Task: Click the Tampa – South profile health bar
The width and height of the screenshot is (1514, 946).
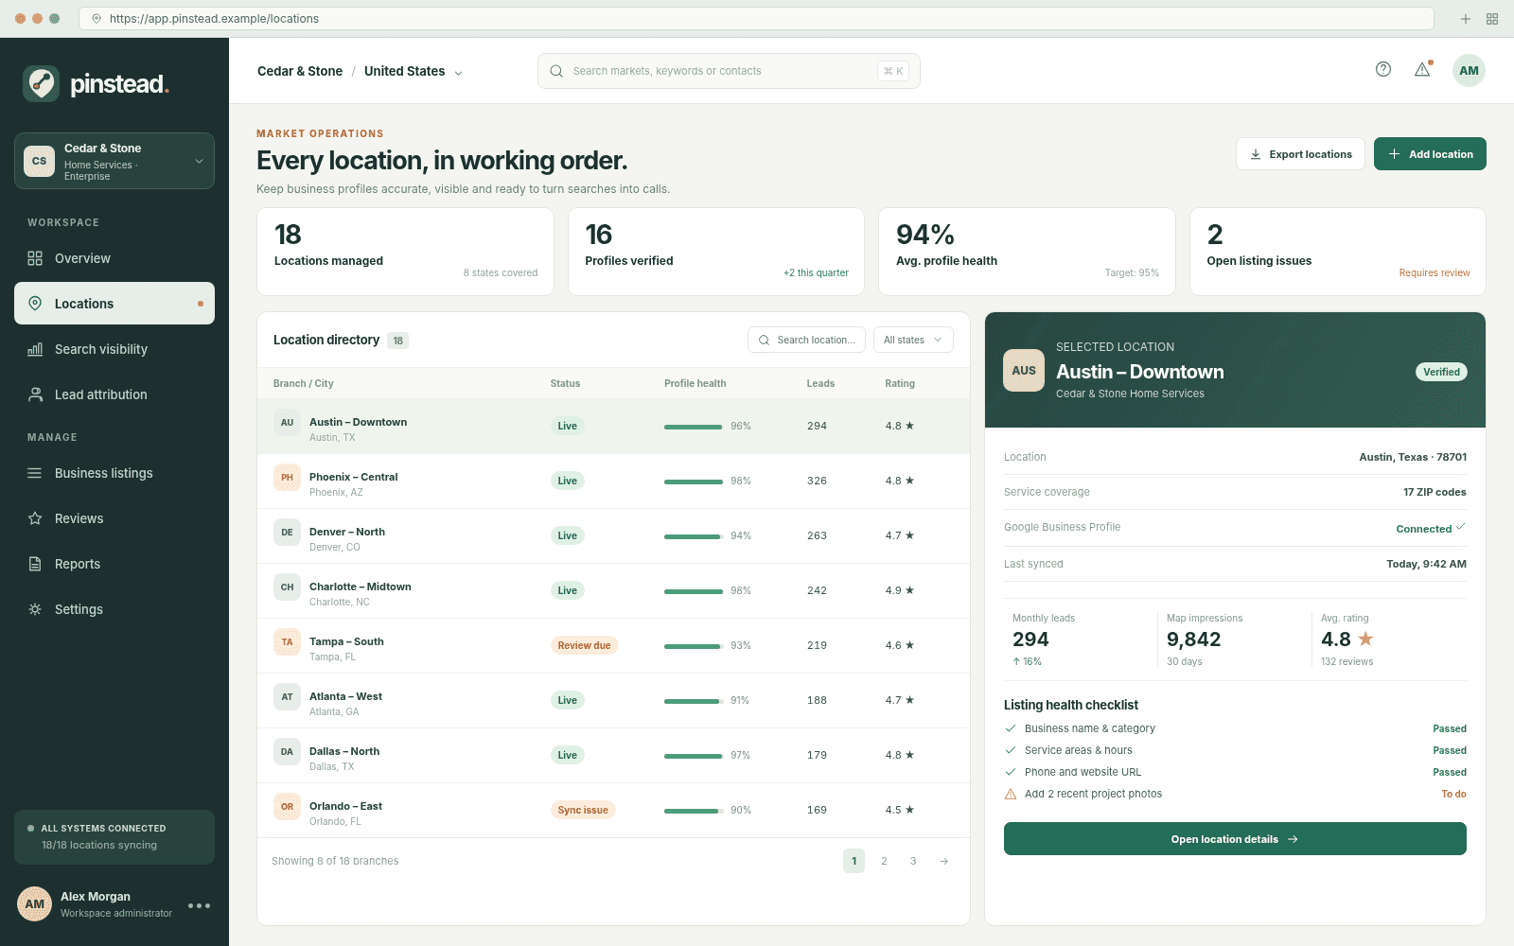Action: (x=694, y=646)
